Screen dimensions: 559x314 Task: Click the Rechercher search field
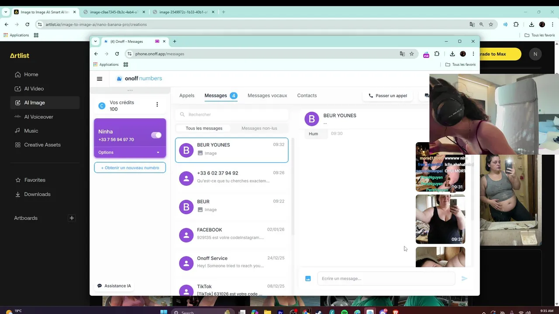(232, 114)
